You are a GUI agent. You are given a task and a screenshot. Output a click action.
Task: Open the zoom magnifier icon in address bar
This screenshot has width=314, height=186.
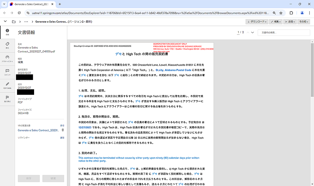click(274, 13)
